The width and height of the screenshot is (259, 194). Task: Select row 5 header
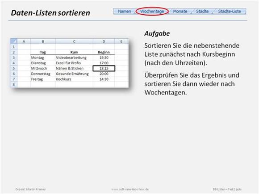[14, 68]
